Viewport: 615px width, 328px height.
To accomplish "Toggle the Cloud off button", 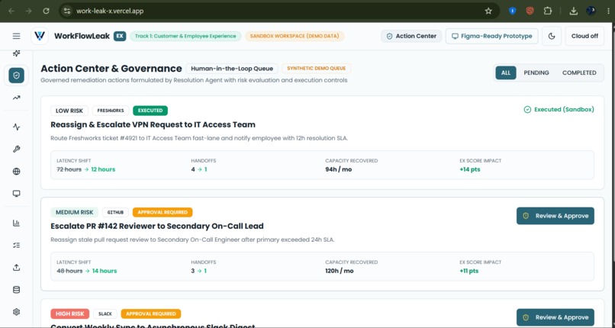I will [x=584, y=36].
